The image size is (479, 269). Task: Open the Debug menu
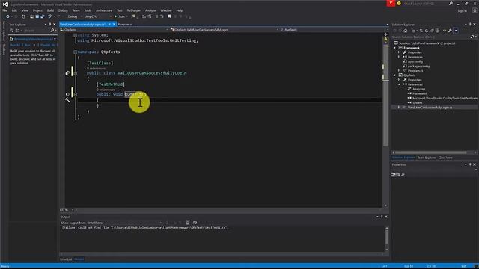click(x=63, y=10)
